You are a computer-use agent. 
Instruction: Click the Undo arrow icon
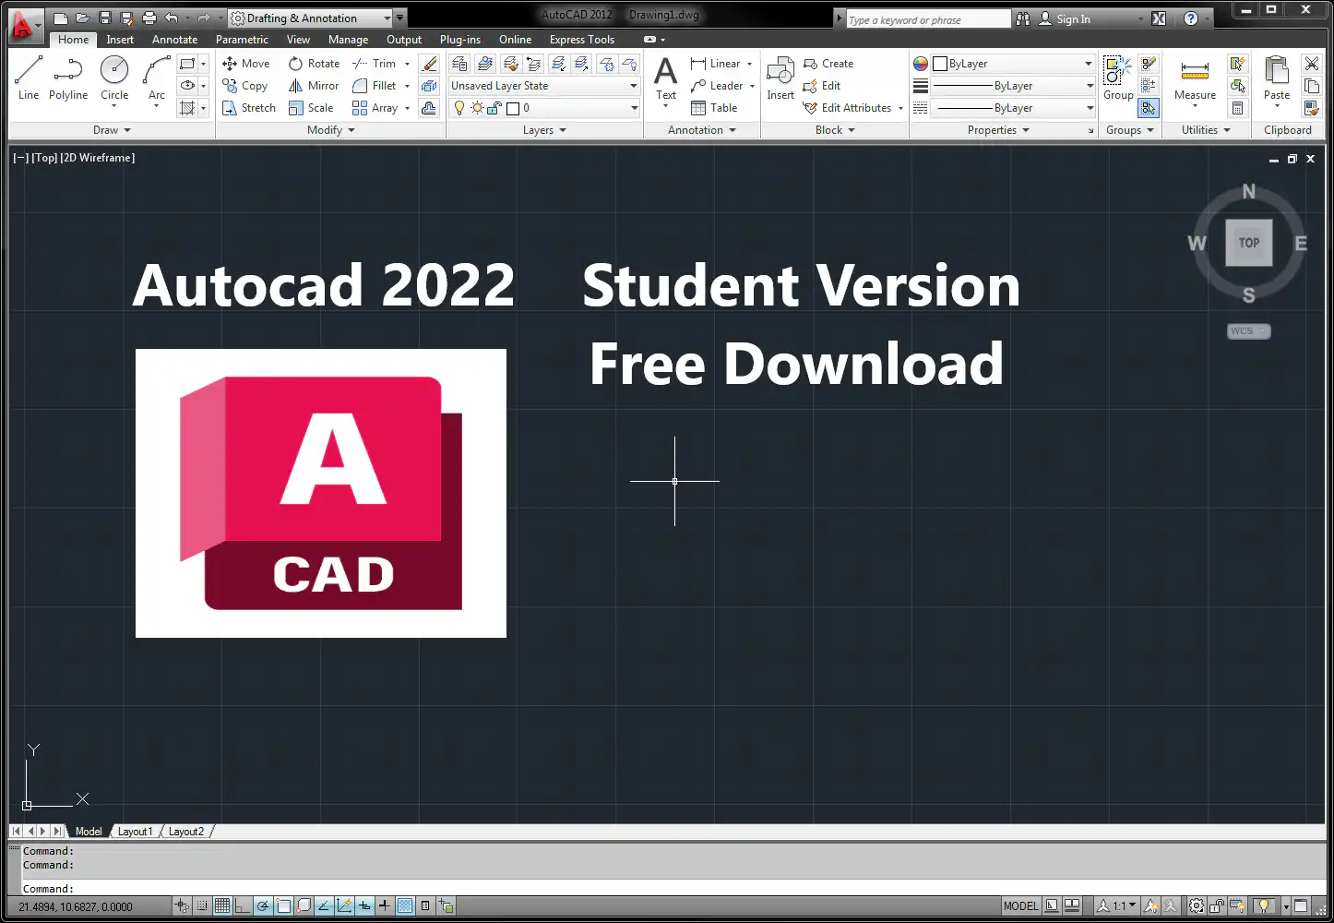coord(172,18)
